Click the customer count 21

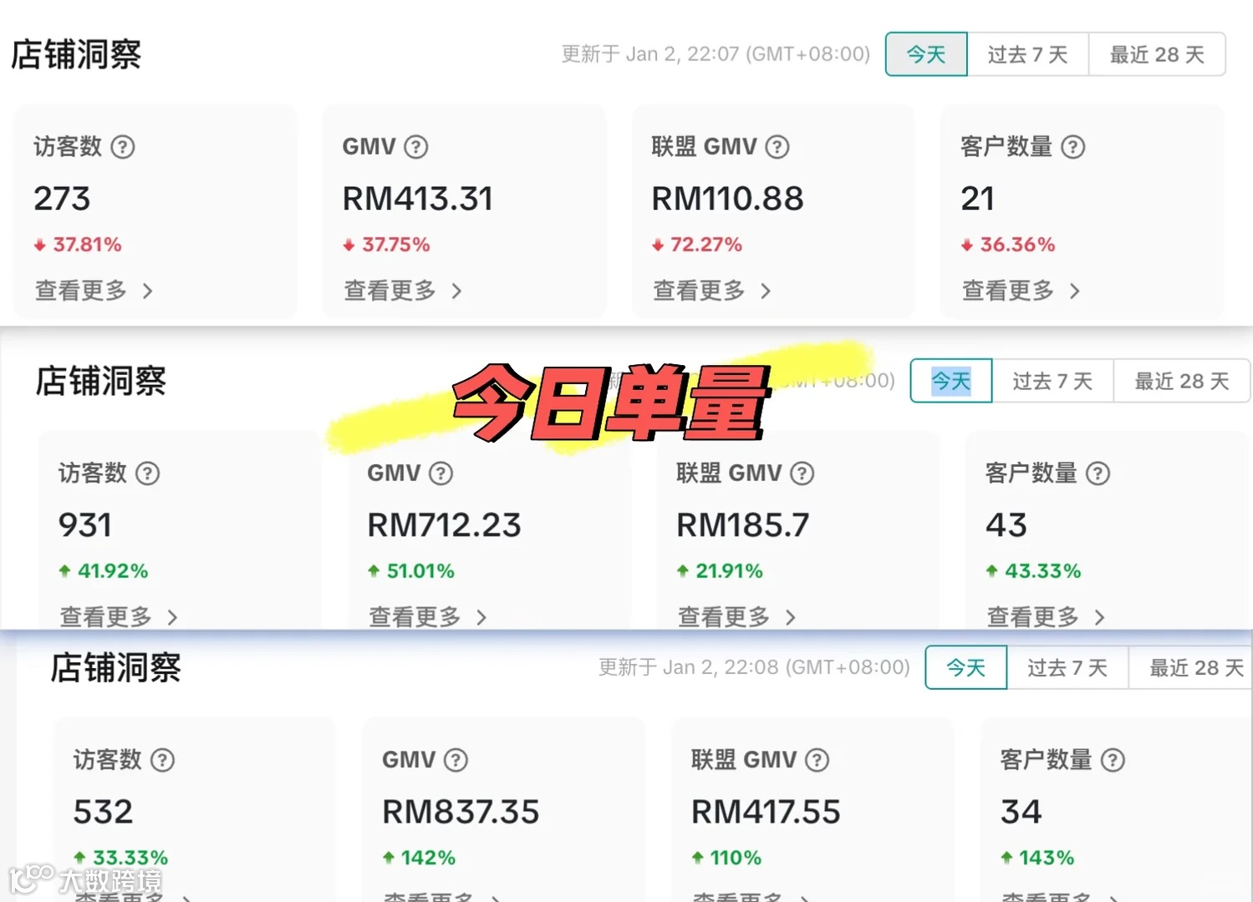pyautogui.click(x=978, y=199)
